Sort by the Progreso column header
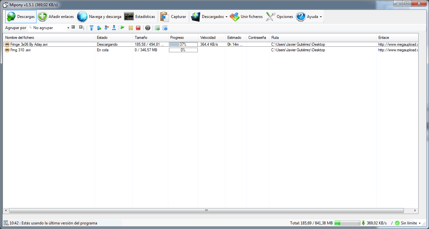The image size is (429, 229). pyautogui.click(x=183, y=38)
